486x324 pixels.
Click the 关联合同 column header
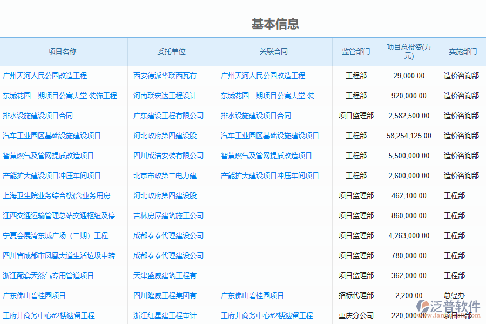pyautogui.click(x=274, y=52)
